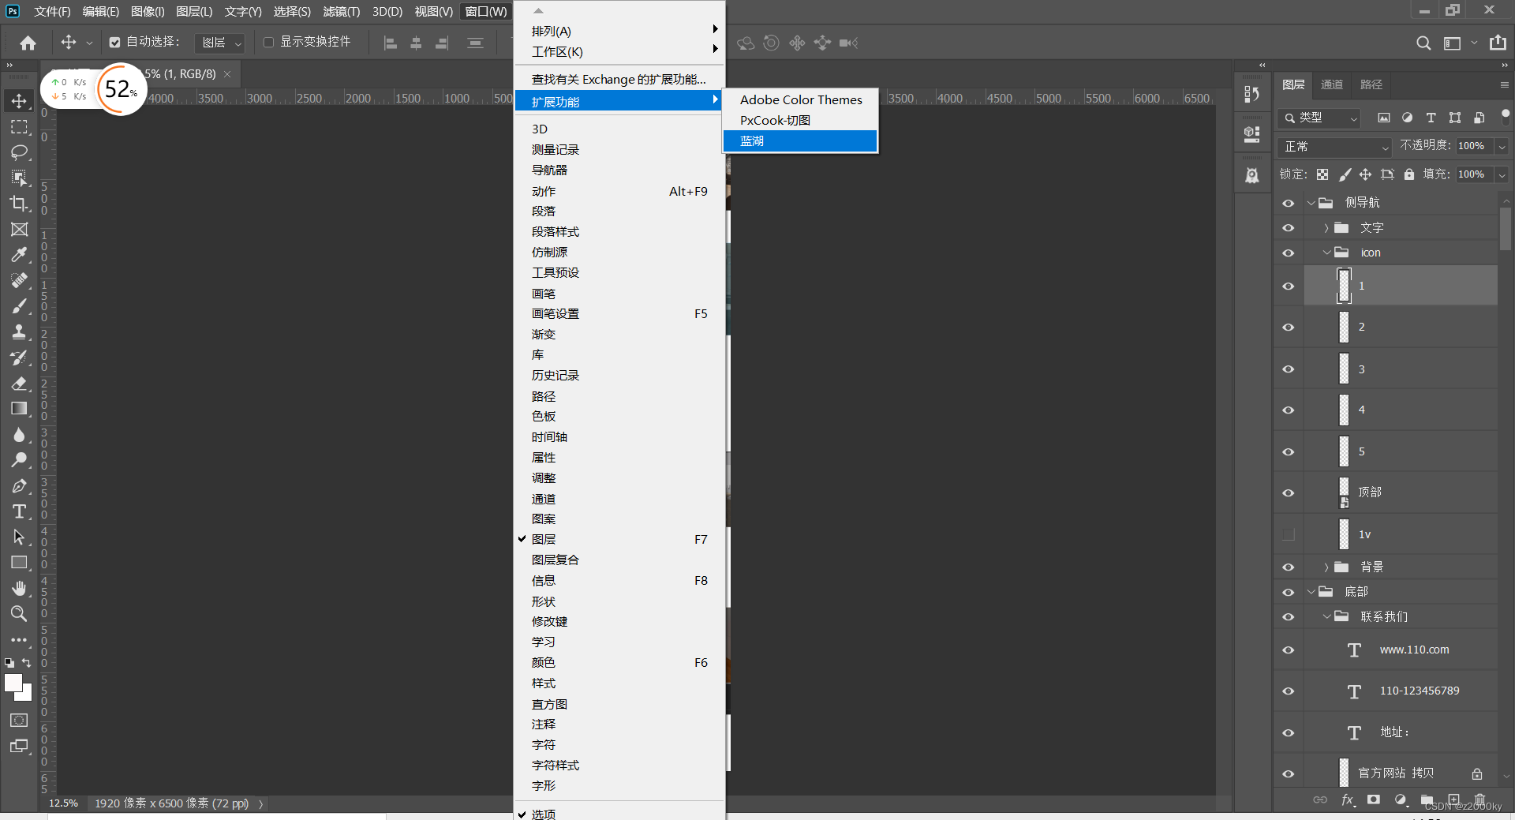Select the Pen tool
The height and width of the screenshot is (820, 1515).
pos(19,486)
